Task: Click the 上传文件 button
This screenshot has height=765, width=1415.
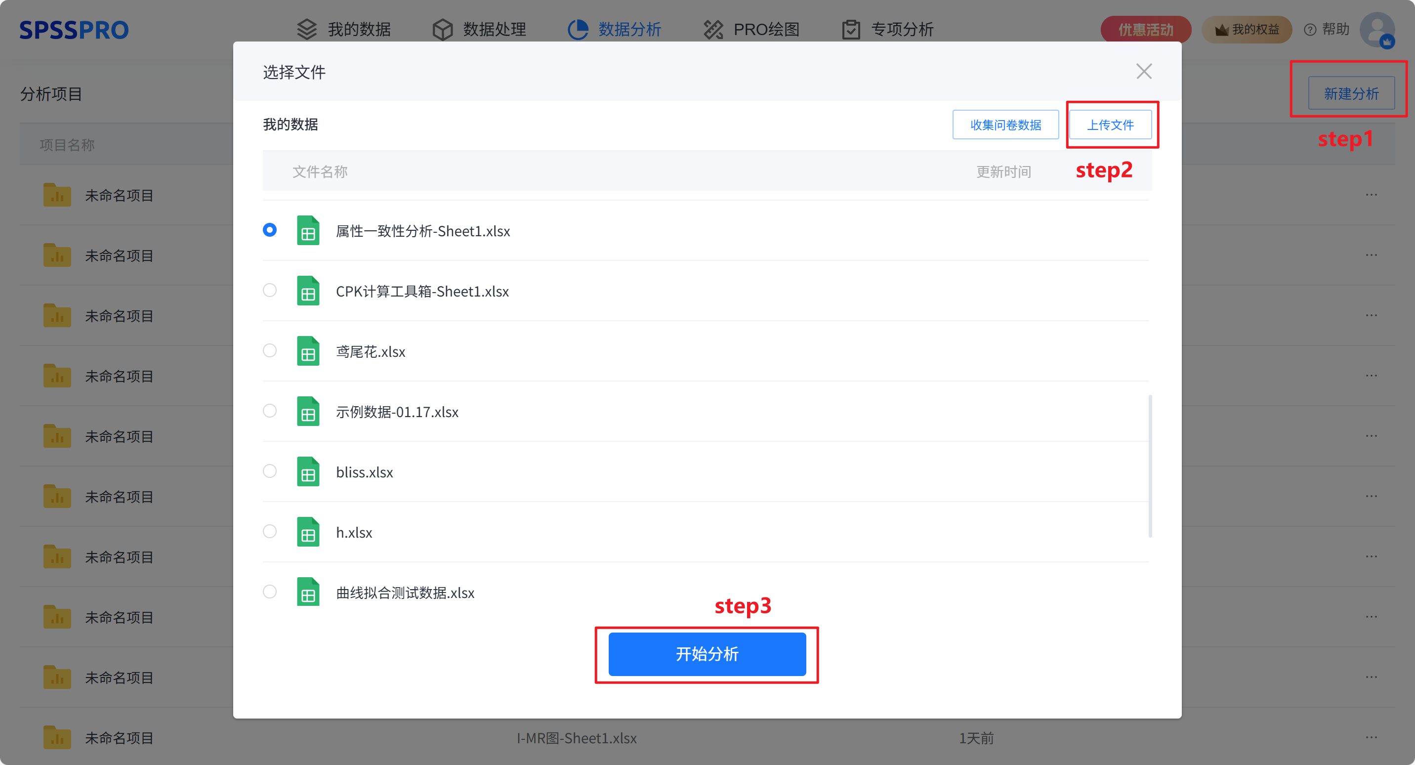Action: [1110, 125]
